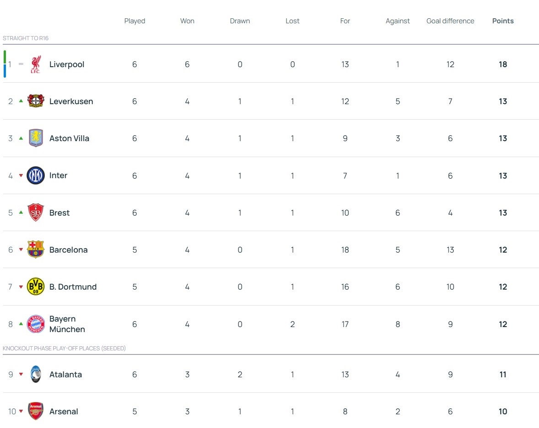
Task: Click the Barcelona crest icon
Action: 36,250
